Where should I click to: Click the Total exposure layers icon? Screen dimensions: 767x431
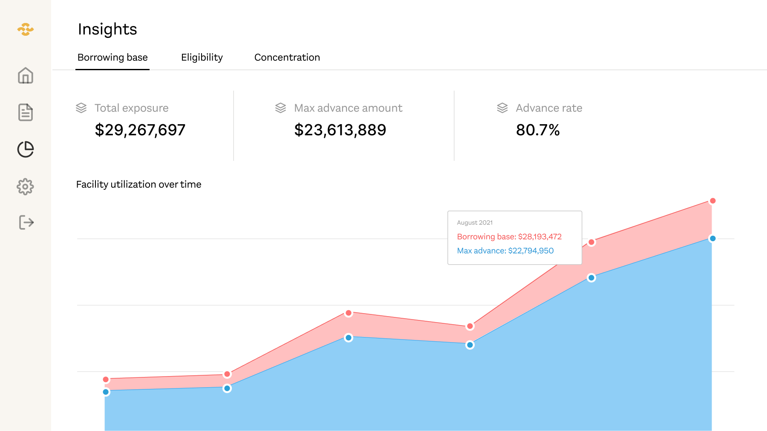tap(81, 108)
